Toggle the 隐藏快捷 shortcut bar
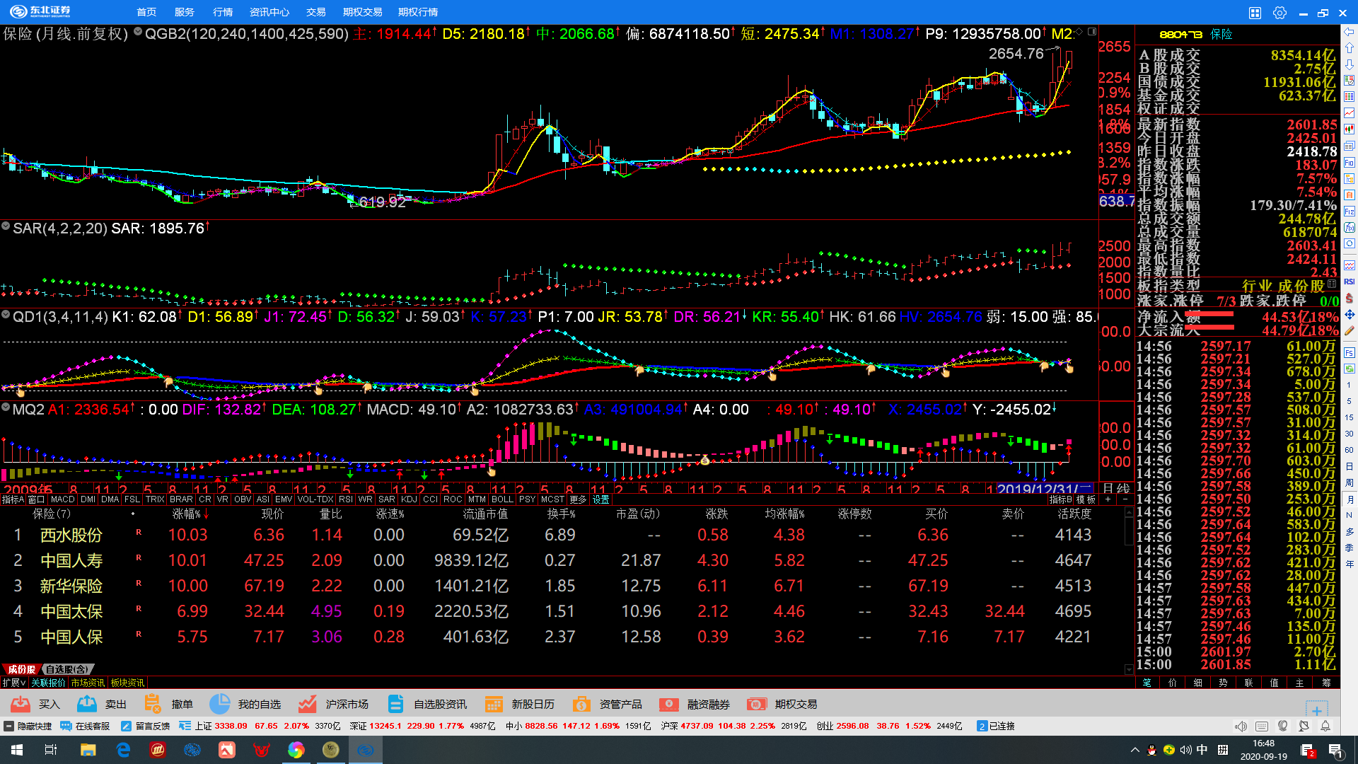The height and width of the screenshot is (764, 1358). point(28,726)
